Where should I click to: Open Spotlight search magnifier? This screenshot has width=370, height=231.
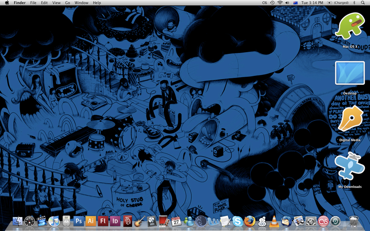(x=363, y=2)
